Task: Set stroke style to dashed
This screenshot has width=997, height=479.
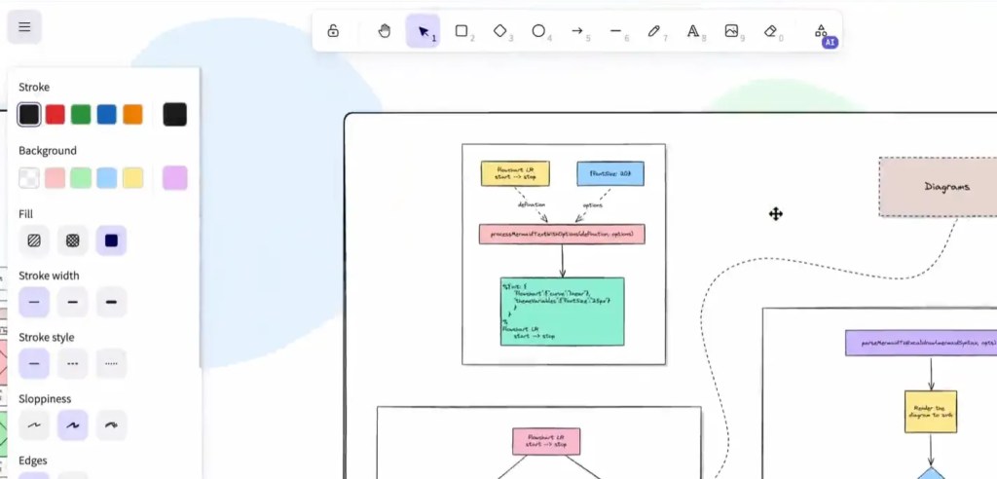Action: [x=72, y=364]
